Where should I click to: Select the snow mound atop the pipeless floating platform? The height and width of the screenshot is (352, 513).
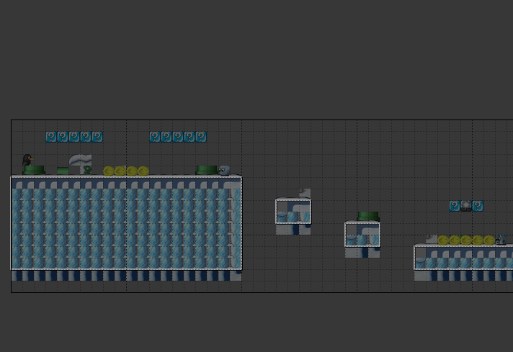tap(305, 193)
